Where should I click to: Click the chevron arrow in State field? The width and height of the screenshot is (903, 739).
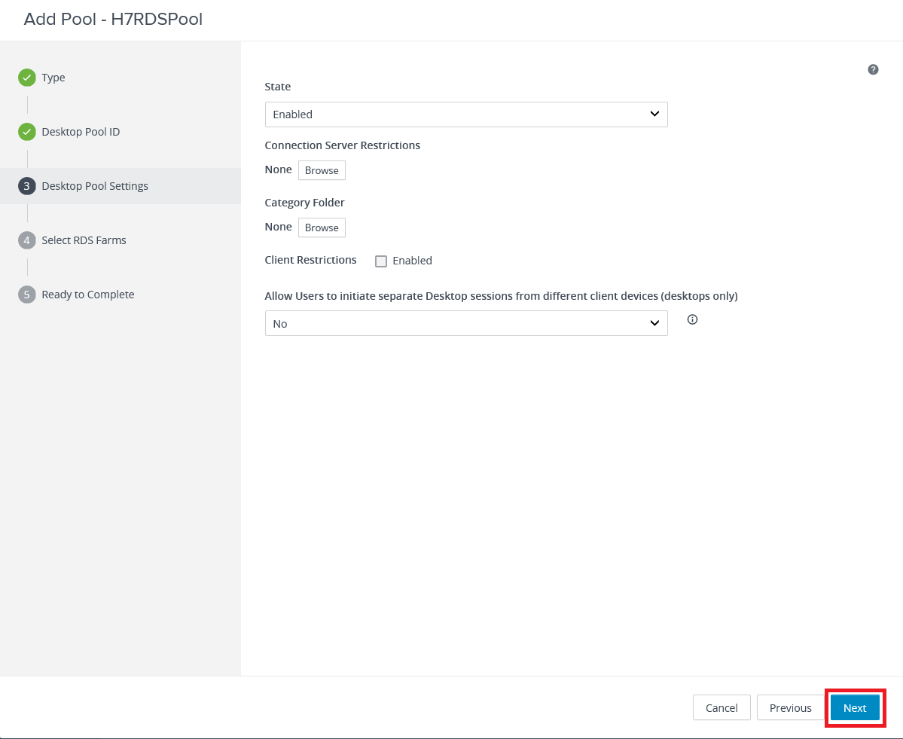click(x=654, y=115)
